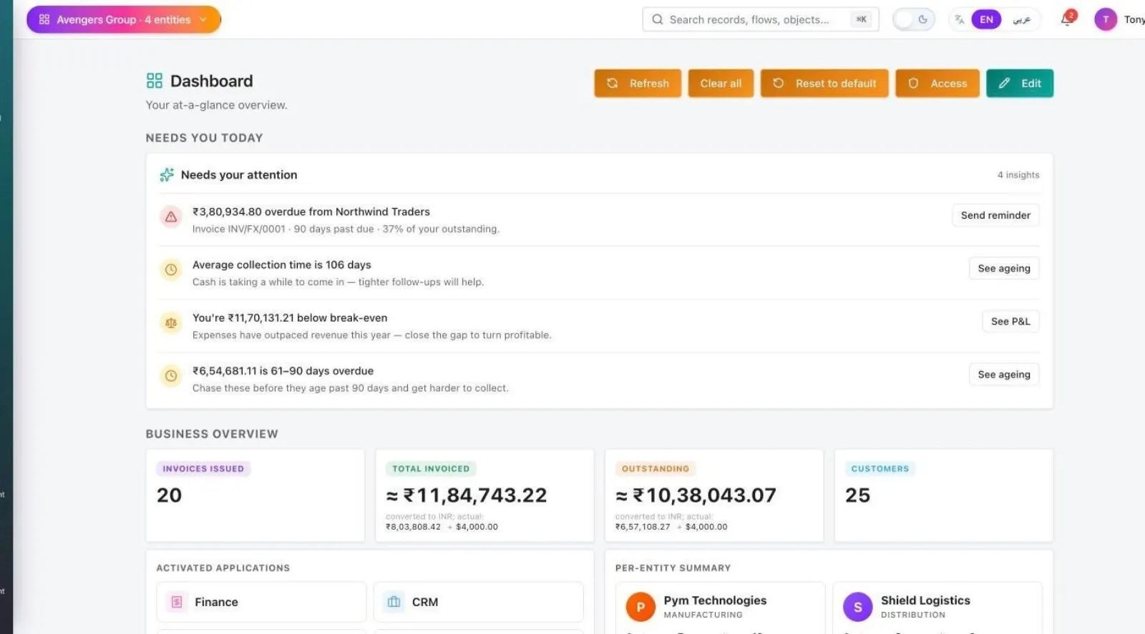Click the search records input field
This screenshot has height=634, width=1145.
tap(760, 19)
